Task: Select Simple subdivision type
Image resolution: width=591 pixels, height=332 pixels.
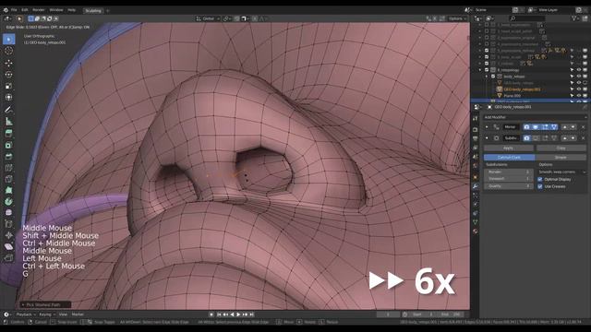Action: [561, 158]
